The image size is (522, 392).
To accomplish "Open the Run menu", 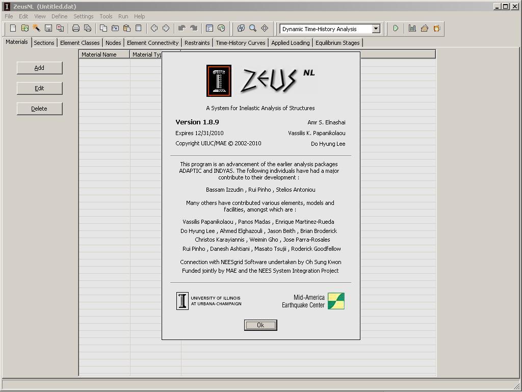I will (x=123, y=16).
